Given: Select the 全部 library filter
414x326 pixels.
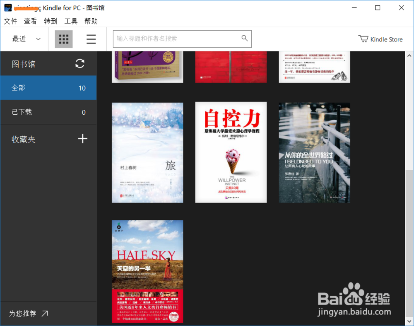Looking at the screenshot, I should (x=48, y=88).
